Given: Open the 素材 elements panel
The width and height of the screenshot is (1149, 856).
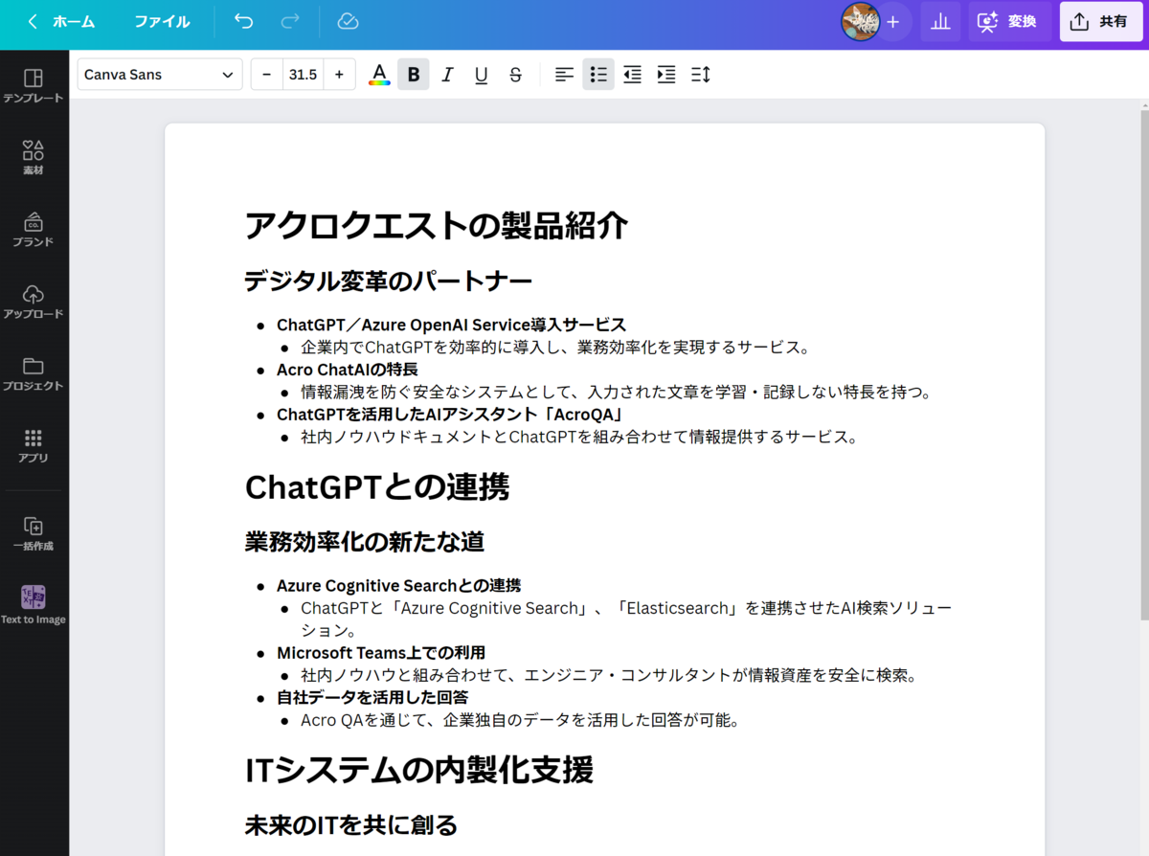Looking at the screenshot, I should pyautogui.click(x=34, y=157).
